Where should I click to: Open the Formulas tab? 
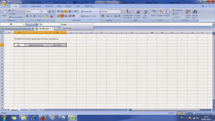(49, 6)
